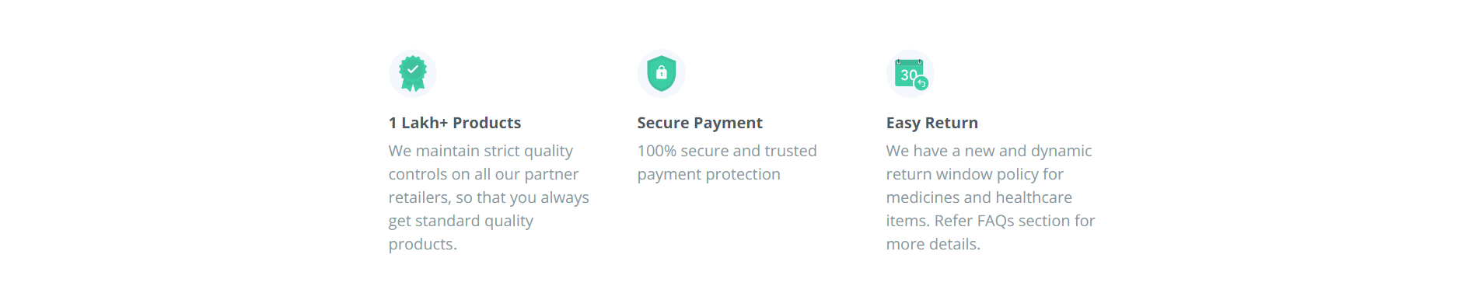The image size is (1475, 300).
Task: Click the number 30 on the calendar icon
Action: pos(908,75)
